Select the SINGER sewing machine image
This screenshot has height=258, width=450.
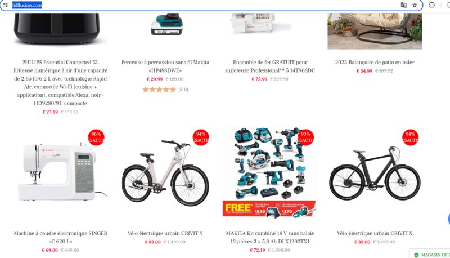pyautogui.click(x=61, y=173)
